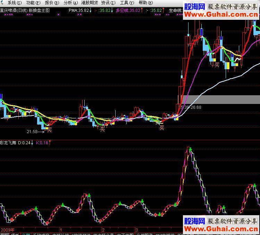This screenshot has height=235, width=260.
Task: Click the 25.39-26.68 price gap label
Action: click(190, 107)
